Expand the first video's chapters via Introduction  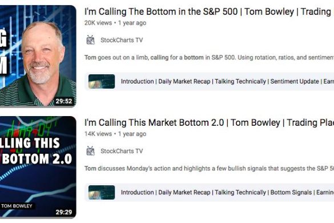click(x=138, y=81)
